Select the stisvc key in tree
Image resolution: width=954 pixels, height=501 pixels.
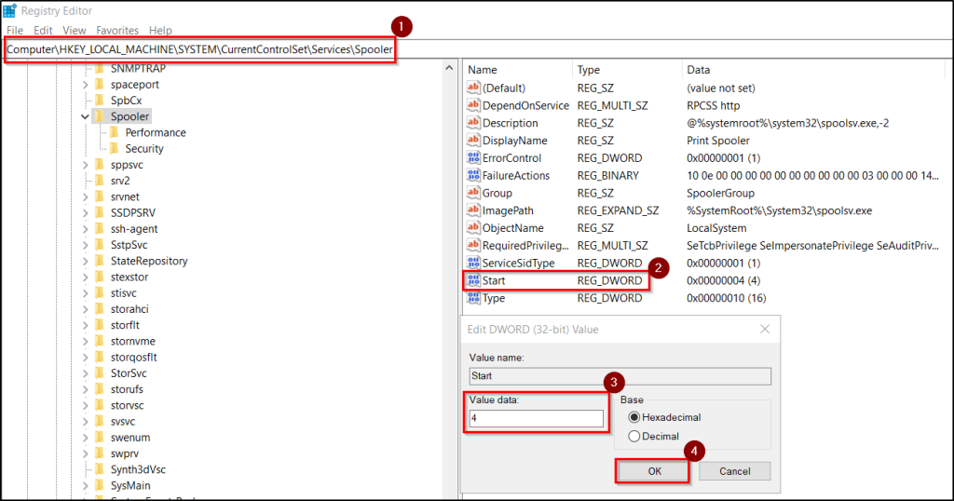(x=124, y=293)
